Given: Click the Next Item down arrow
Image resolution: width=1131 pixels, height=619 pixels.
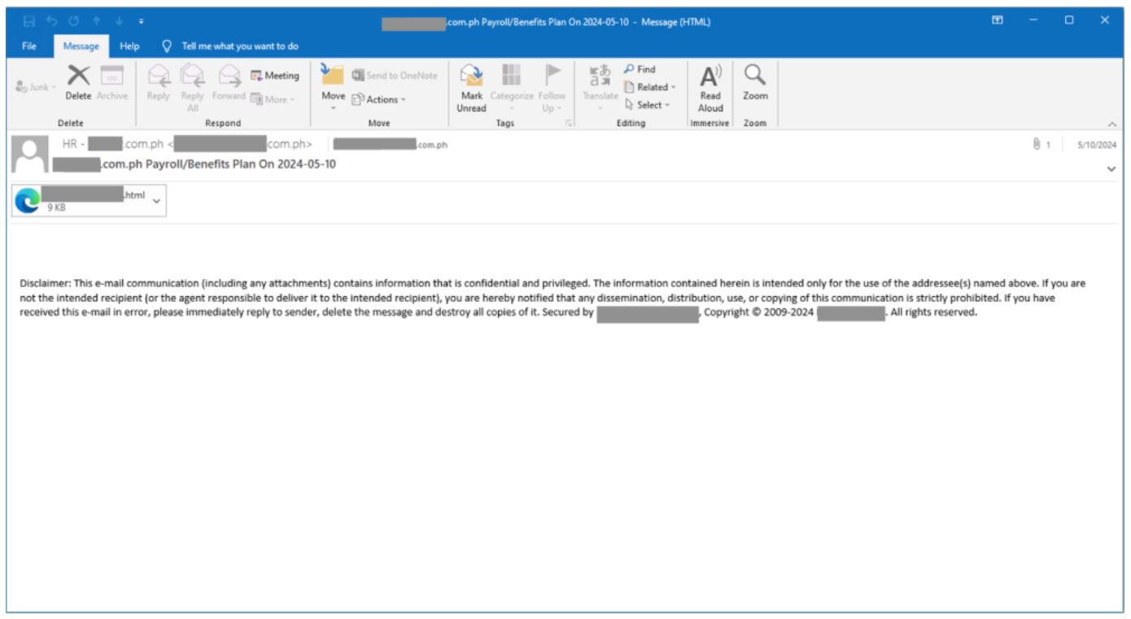Looking at the screenshot, I should click(x=120, y=21).
